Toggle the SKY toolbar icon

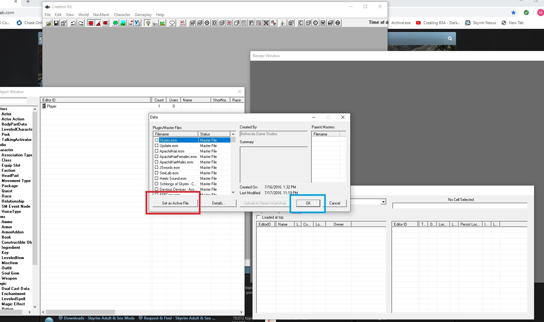(155, 23)
